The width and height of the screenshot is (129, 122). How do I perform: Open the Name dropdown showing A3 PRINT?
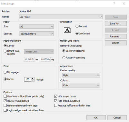click(x=61, y=17)
